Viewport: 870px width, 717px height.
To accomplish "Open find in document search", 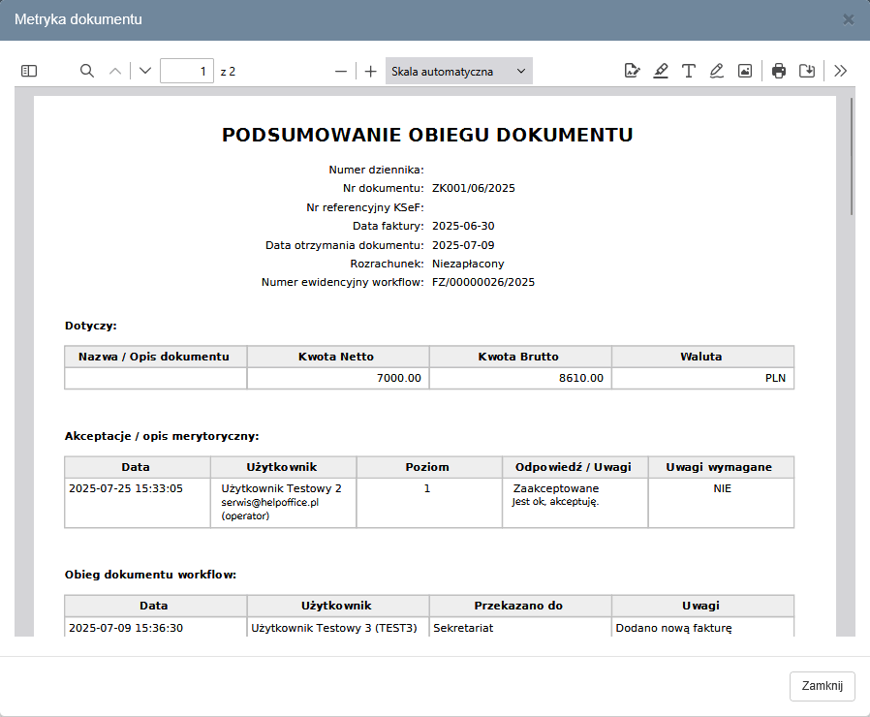I will tap(87, 71).
